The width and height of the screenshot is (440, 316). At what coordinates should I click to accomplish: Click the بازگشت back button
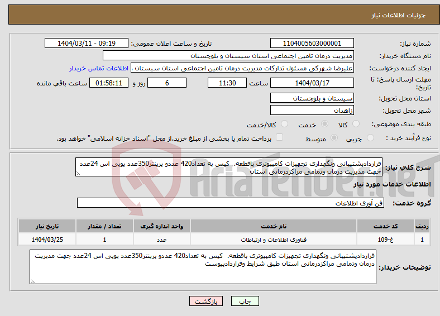(206, 301)
